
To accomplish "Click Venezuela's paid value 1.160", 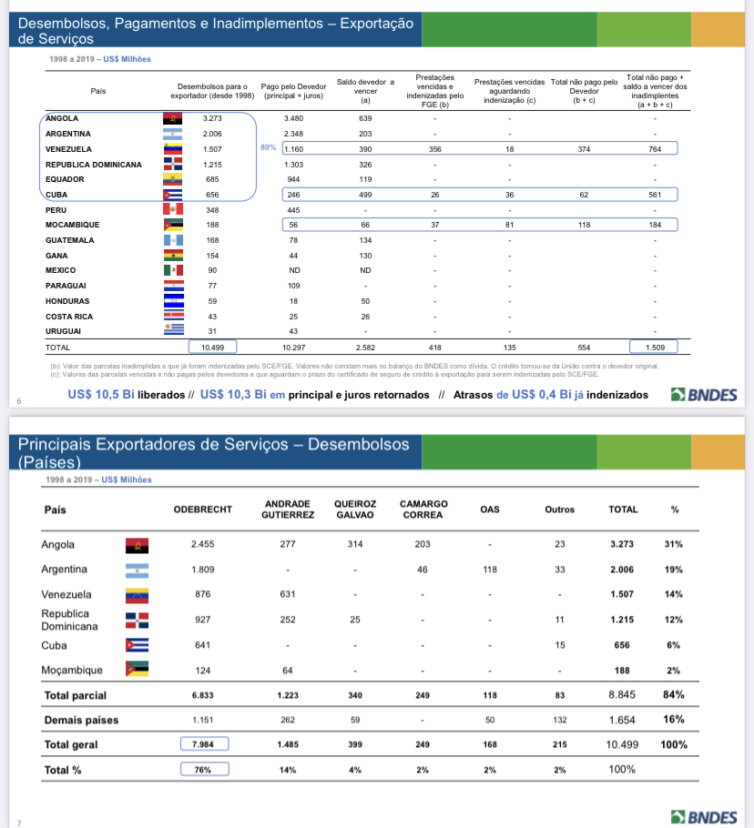I will click(294, 149).
